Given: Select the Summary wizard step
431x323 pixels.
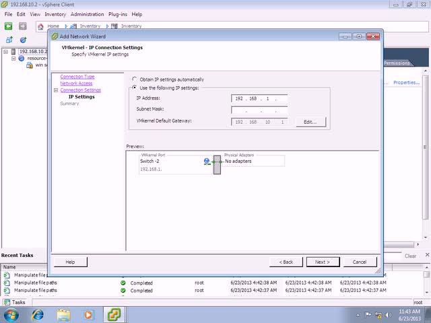Looking at the screenshot, I should [69, 104].
